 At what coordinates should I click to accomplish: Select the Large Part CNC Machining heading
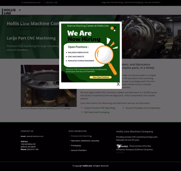pos(31,38)
